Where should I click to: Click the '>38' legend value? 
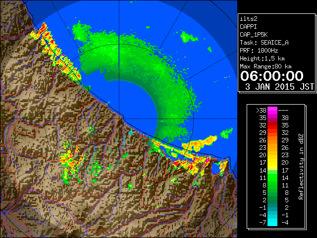point(261,111)
